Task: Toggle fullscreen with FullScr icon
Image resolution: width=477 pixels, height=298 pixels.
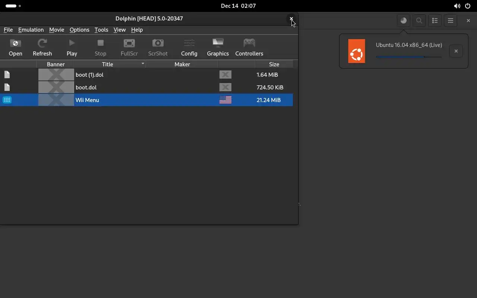Action: (x=129, y=47)
